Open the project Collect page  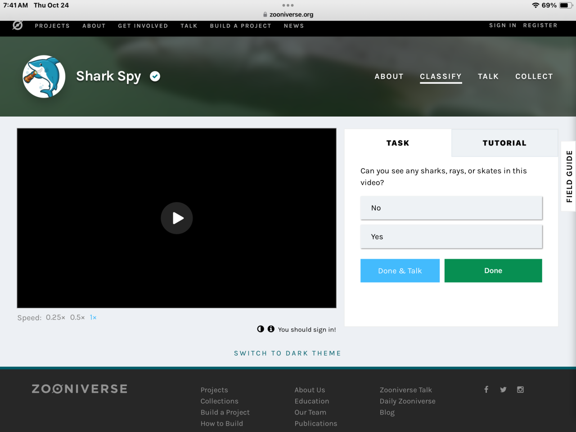coord(534,76)
